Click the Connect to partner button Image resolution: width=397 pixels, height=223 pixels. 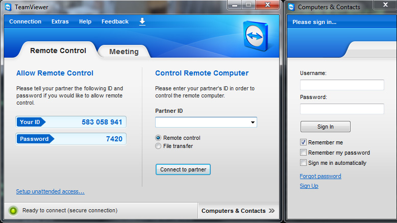point(183,169)
